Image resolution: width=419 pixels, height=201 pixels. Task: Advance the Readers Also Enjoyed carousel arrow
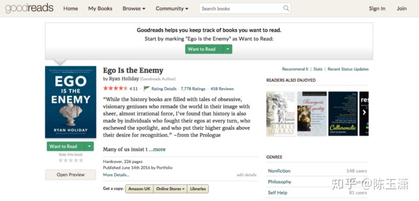tap(364, 113)
